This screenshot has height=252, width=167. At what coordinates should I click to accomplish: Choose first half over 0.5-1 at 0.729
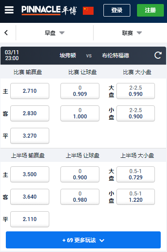(x=136, y=174)
